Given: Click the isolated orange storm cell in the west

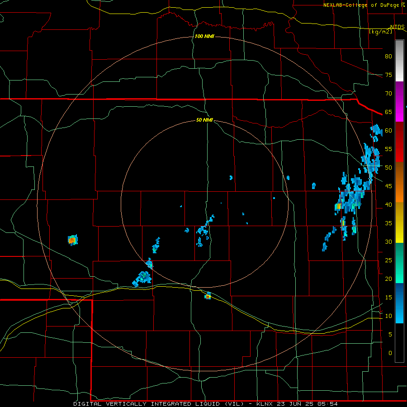Looking at the screenshot, I should (72, 240).
